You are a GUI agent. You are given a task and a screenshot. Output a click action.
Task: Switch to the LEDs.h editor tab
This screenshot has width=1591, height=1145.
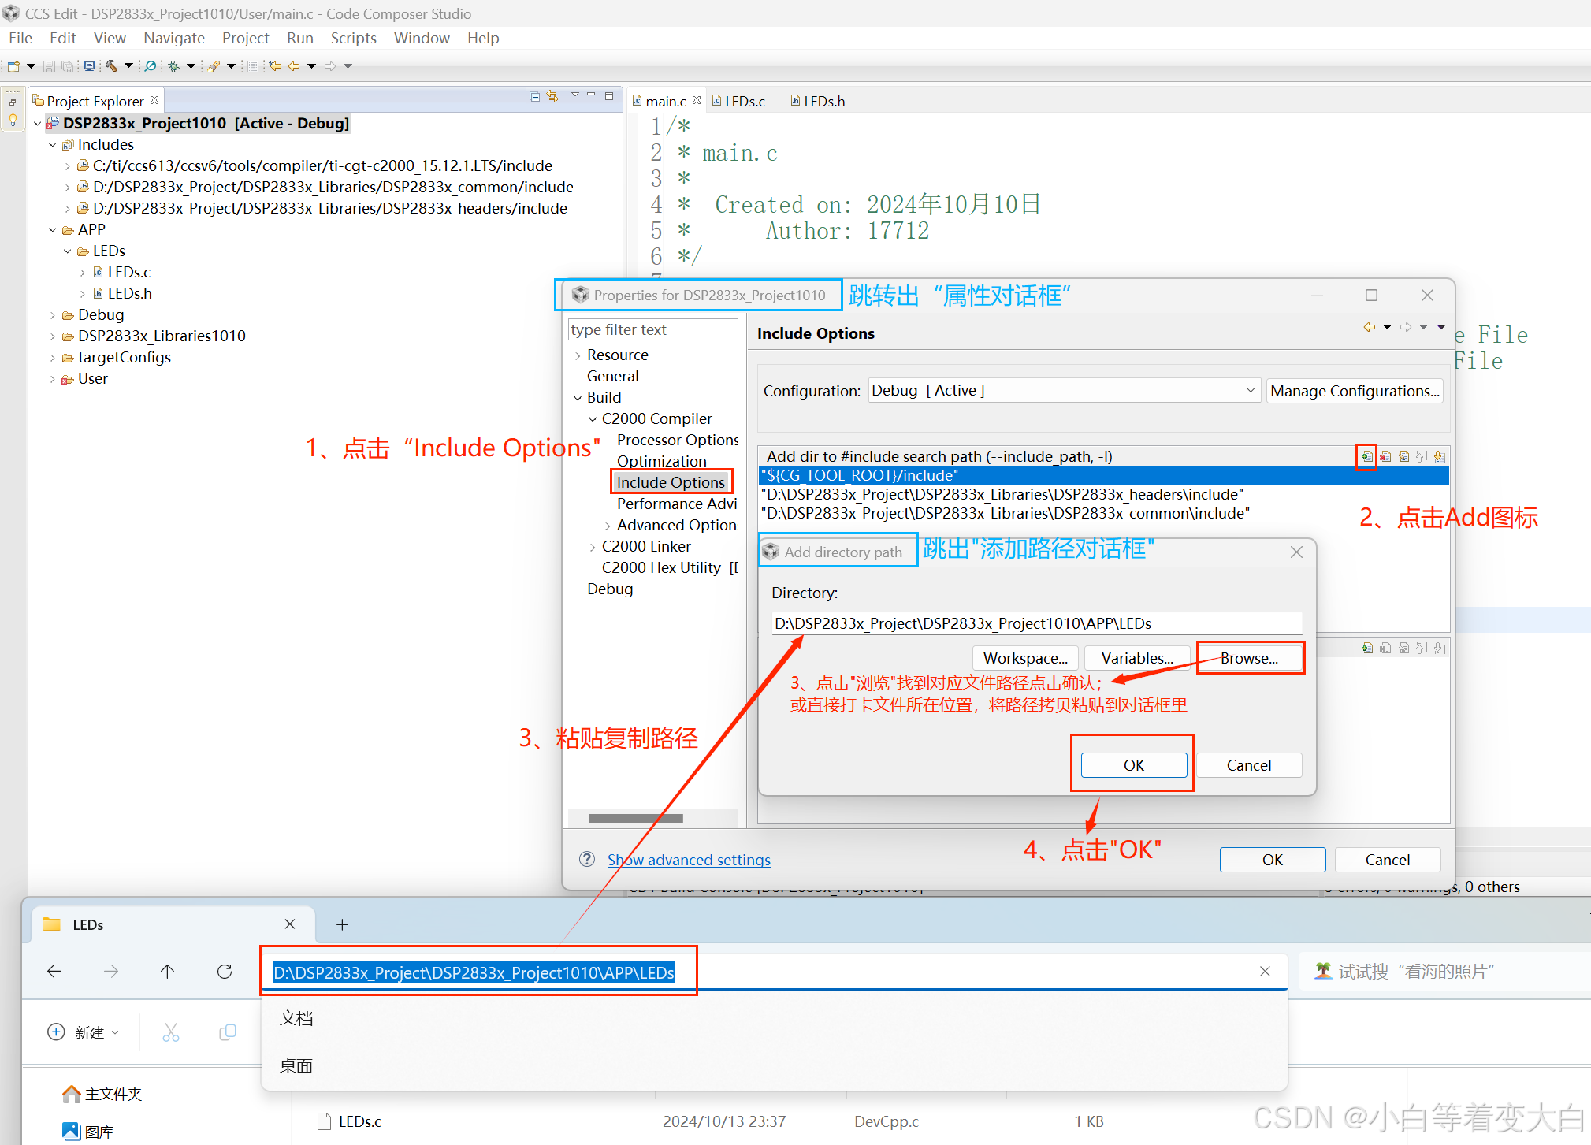click(x=823, y=102)
